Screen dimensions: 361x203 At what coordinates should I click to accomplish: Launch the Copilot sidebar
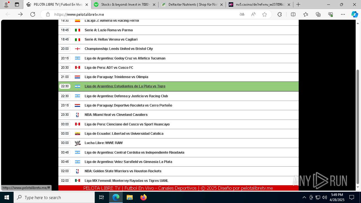pyautogui.click(x=355, y=14)
